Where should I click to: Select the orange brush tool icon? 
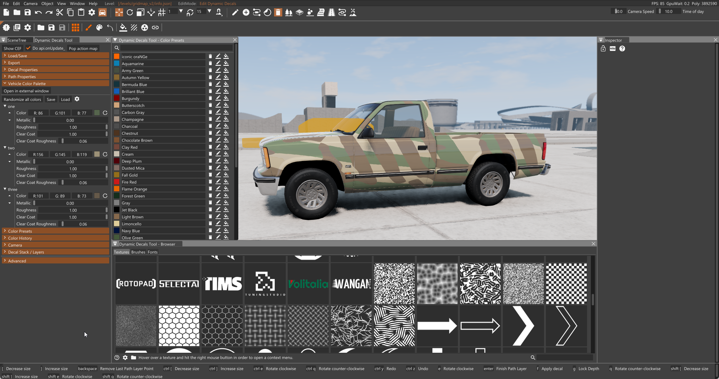point(88,28)
